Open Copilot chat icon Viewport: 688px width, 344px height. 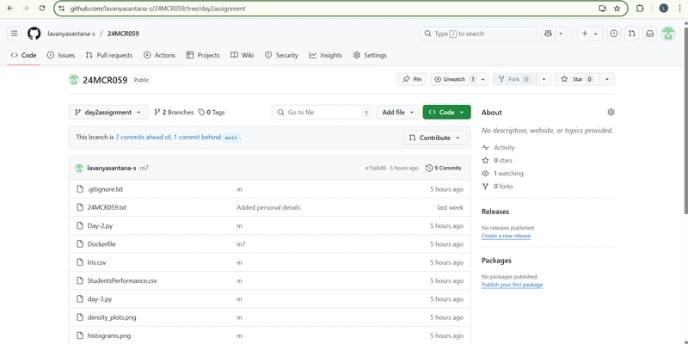[x=548, y=34]
